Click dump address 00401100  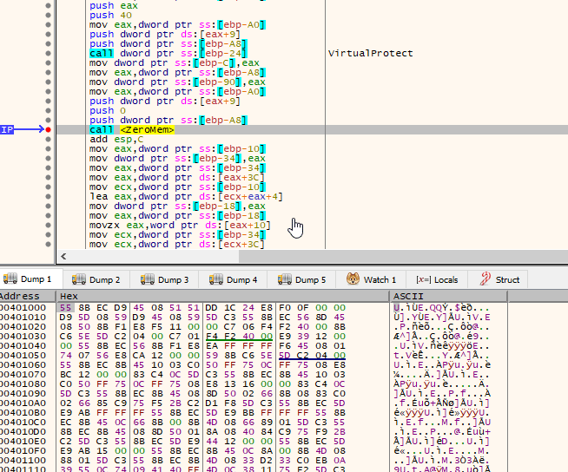pyautogui.click(x=23, y=461)
